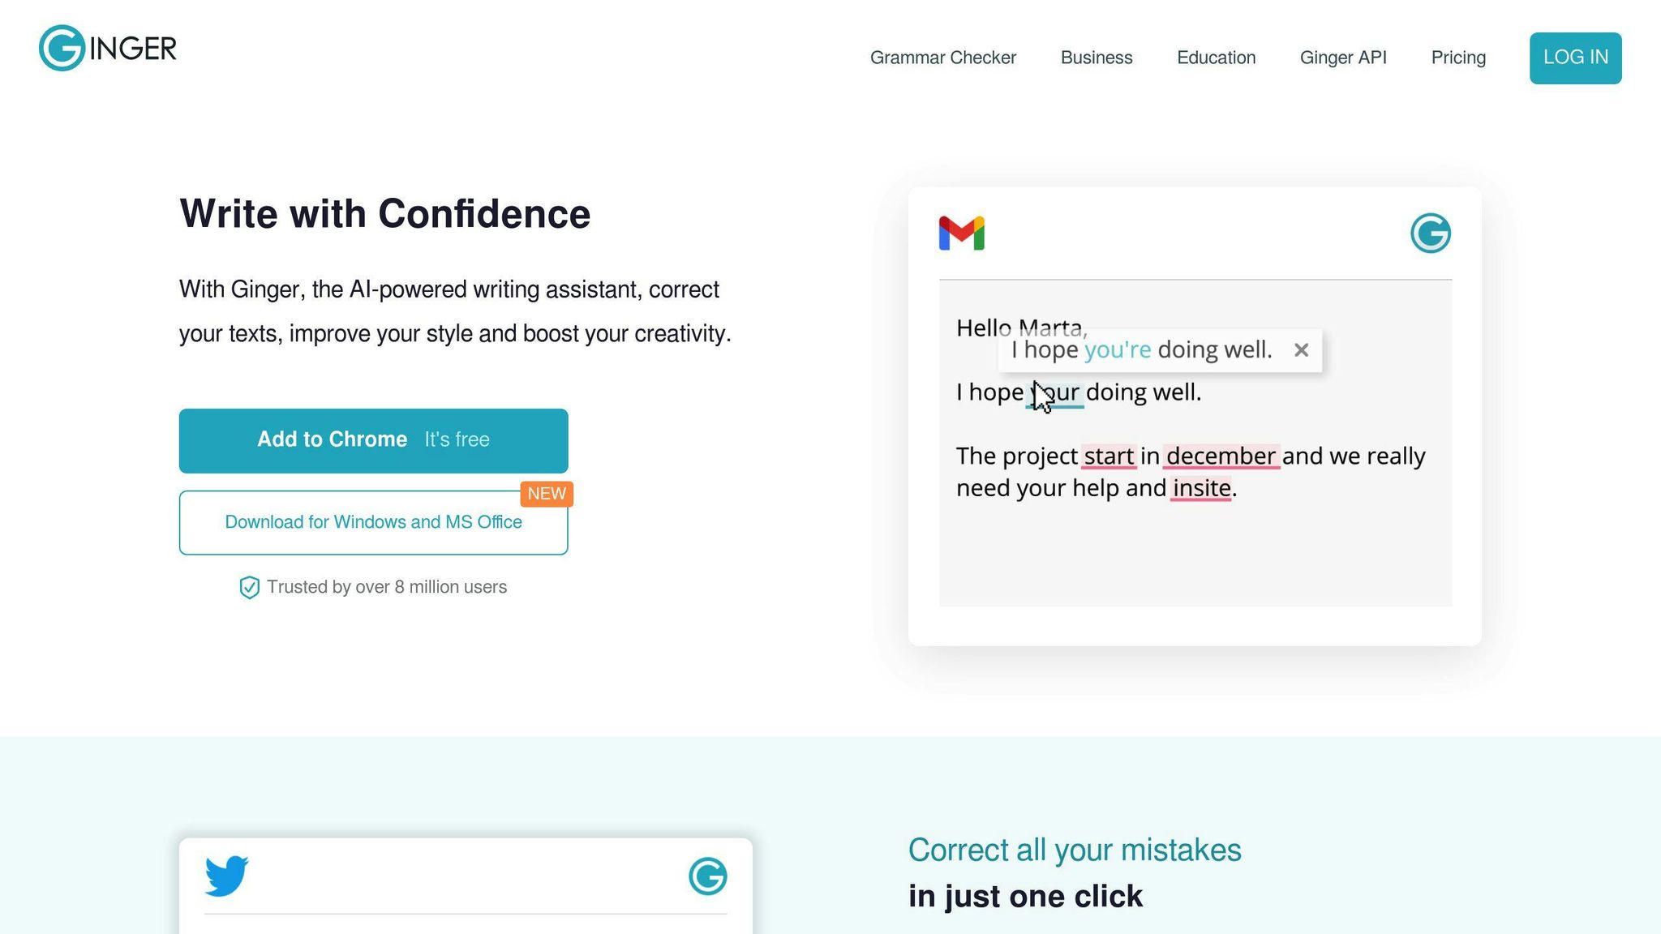This screenshot has height=934, width=1661.
Task: Open the Grammar Checker menu item
Action: [942, 58]
